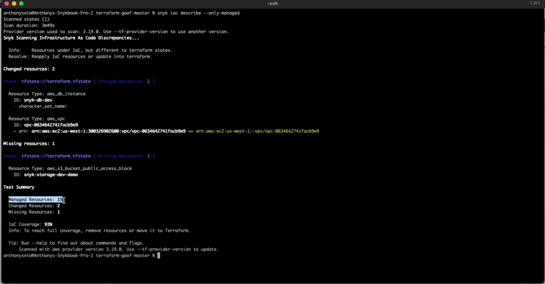
Task: Click 'Tip: Run --help' line
Action: click(x=76, y=243)
